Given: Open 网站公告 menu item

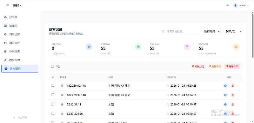Looking at the screenshot, I should pyautogui.click(x=20, y=43).
